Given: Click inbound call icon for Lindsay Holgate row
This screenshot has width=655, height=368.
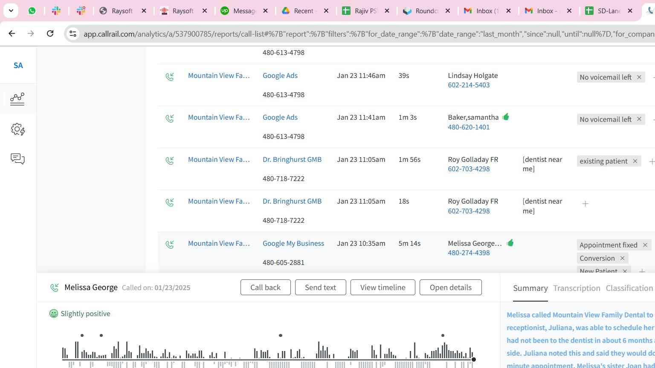Looking at the screenshot, I should pyautogui.click(x=170, y=76).
